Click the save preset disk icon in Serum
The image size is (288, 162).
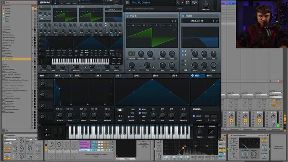tap(127, 3)
